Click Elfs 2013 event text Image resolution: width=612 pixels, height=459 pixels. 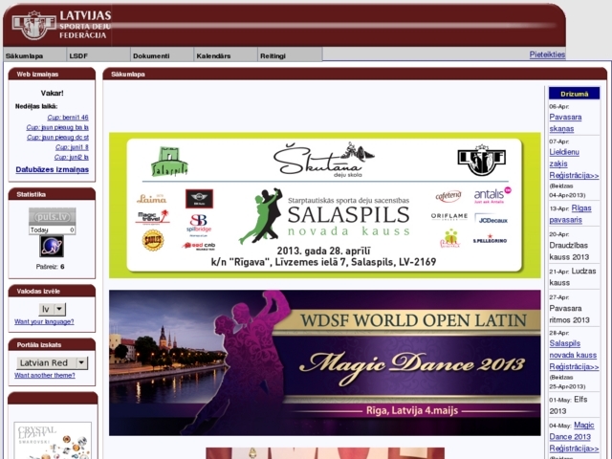click(x=568, y=405)
